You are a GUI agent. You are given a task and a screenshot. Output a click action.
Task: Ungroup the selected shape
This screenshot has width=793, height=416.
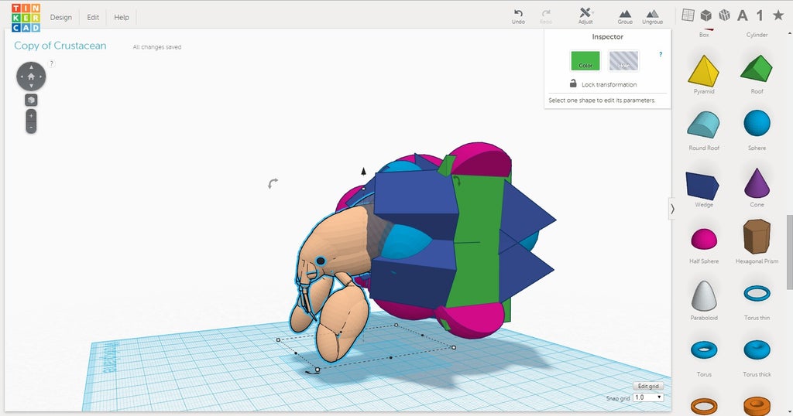[652, 16]
